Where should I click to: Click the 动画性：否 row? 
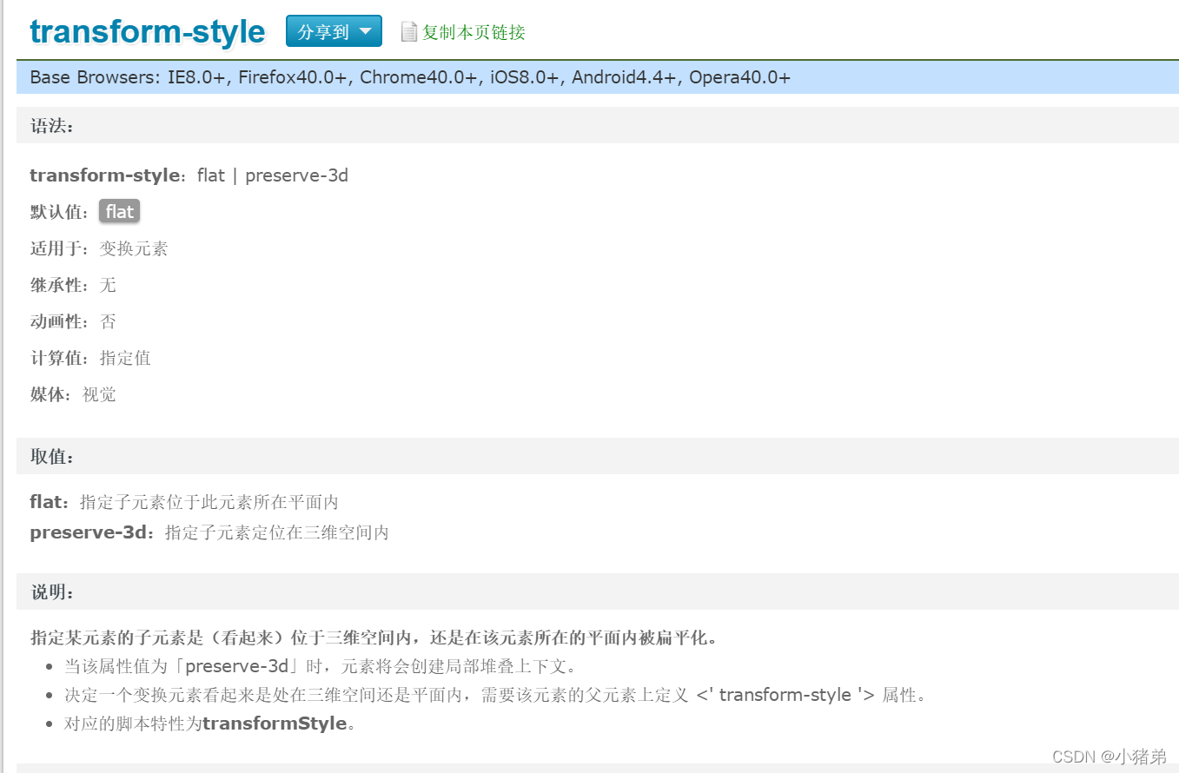click(73, 321)
